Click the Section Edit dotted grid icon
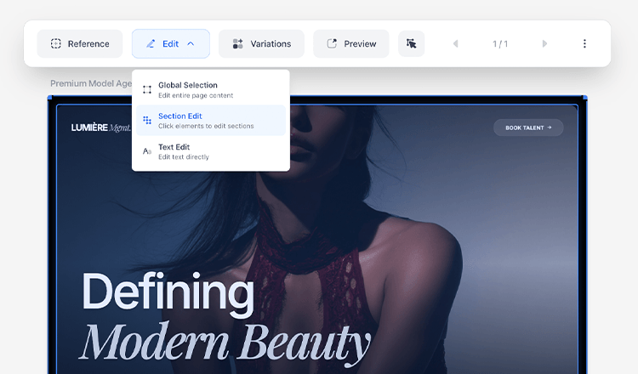The image size is (638, 374). (x=147, y=121)
